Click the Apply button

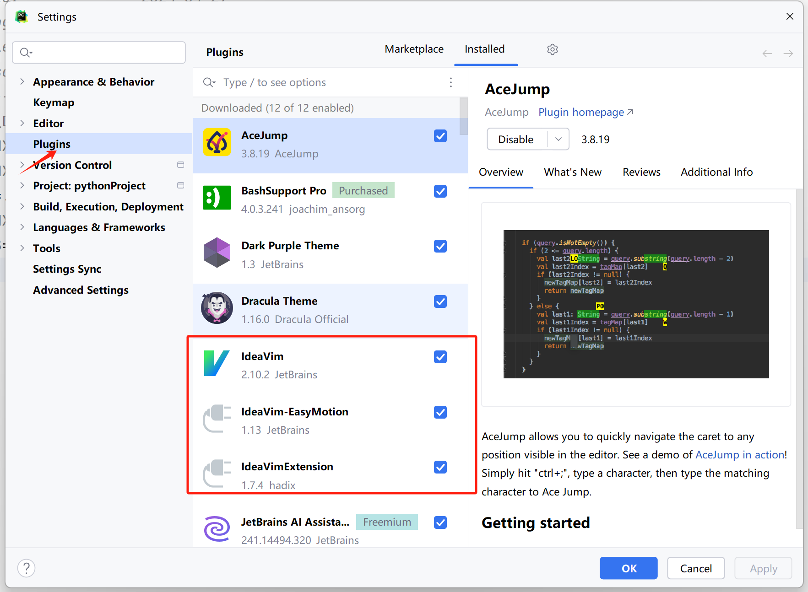click(763, 568)
